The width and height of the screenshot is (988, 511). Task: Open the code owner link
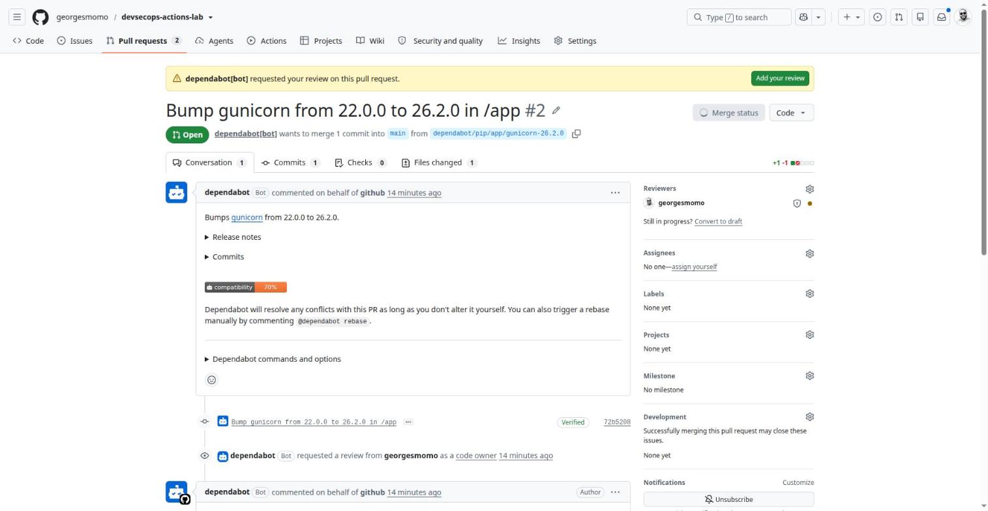pyautogui.click(x=476, y=456)
